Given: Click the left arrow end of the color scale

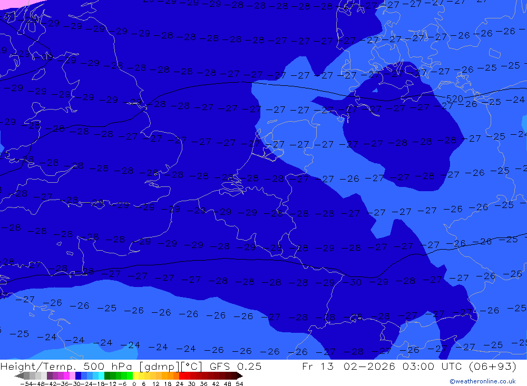Looking at the screenshot, I should pyautogui.click(x=19, y=376).
